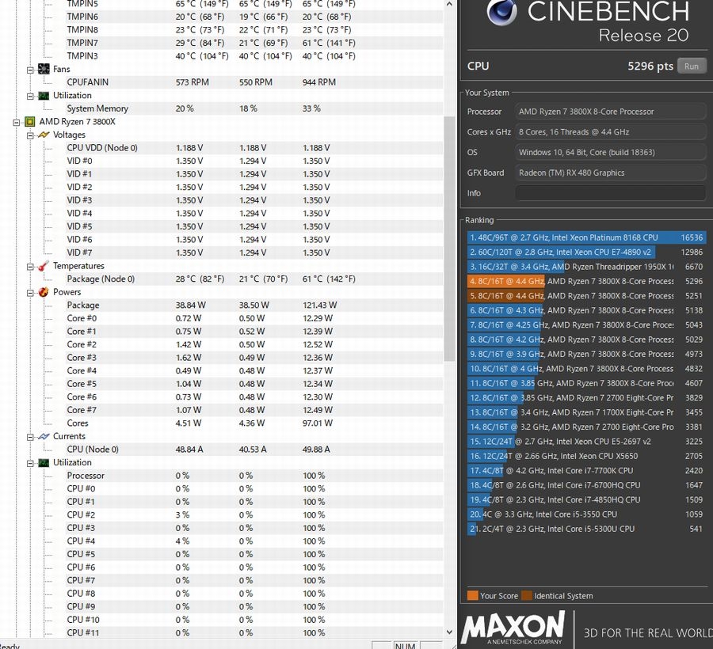713x649 pixels.
Task: Collapse the Voltages node
Action: click(30, 135)
